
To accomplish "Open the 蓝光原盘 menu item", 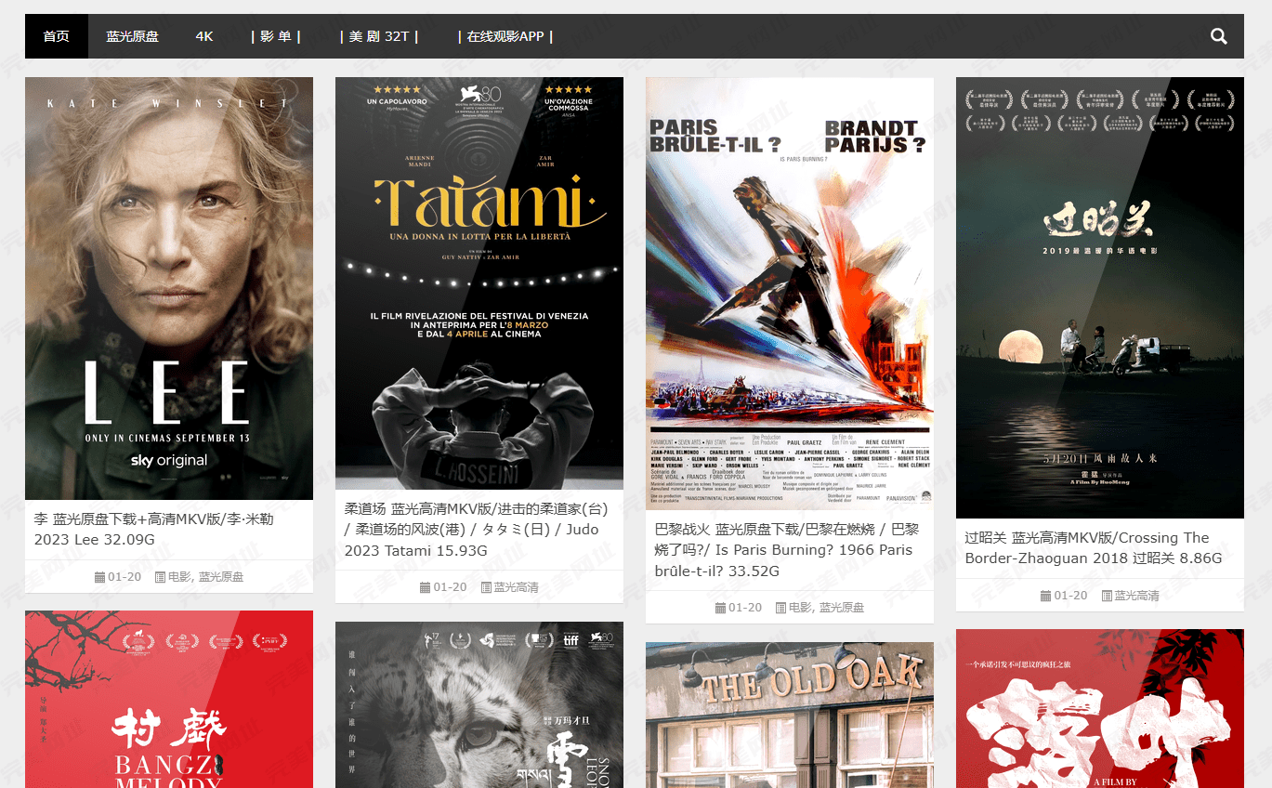I will click(x=132, y=36).
